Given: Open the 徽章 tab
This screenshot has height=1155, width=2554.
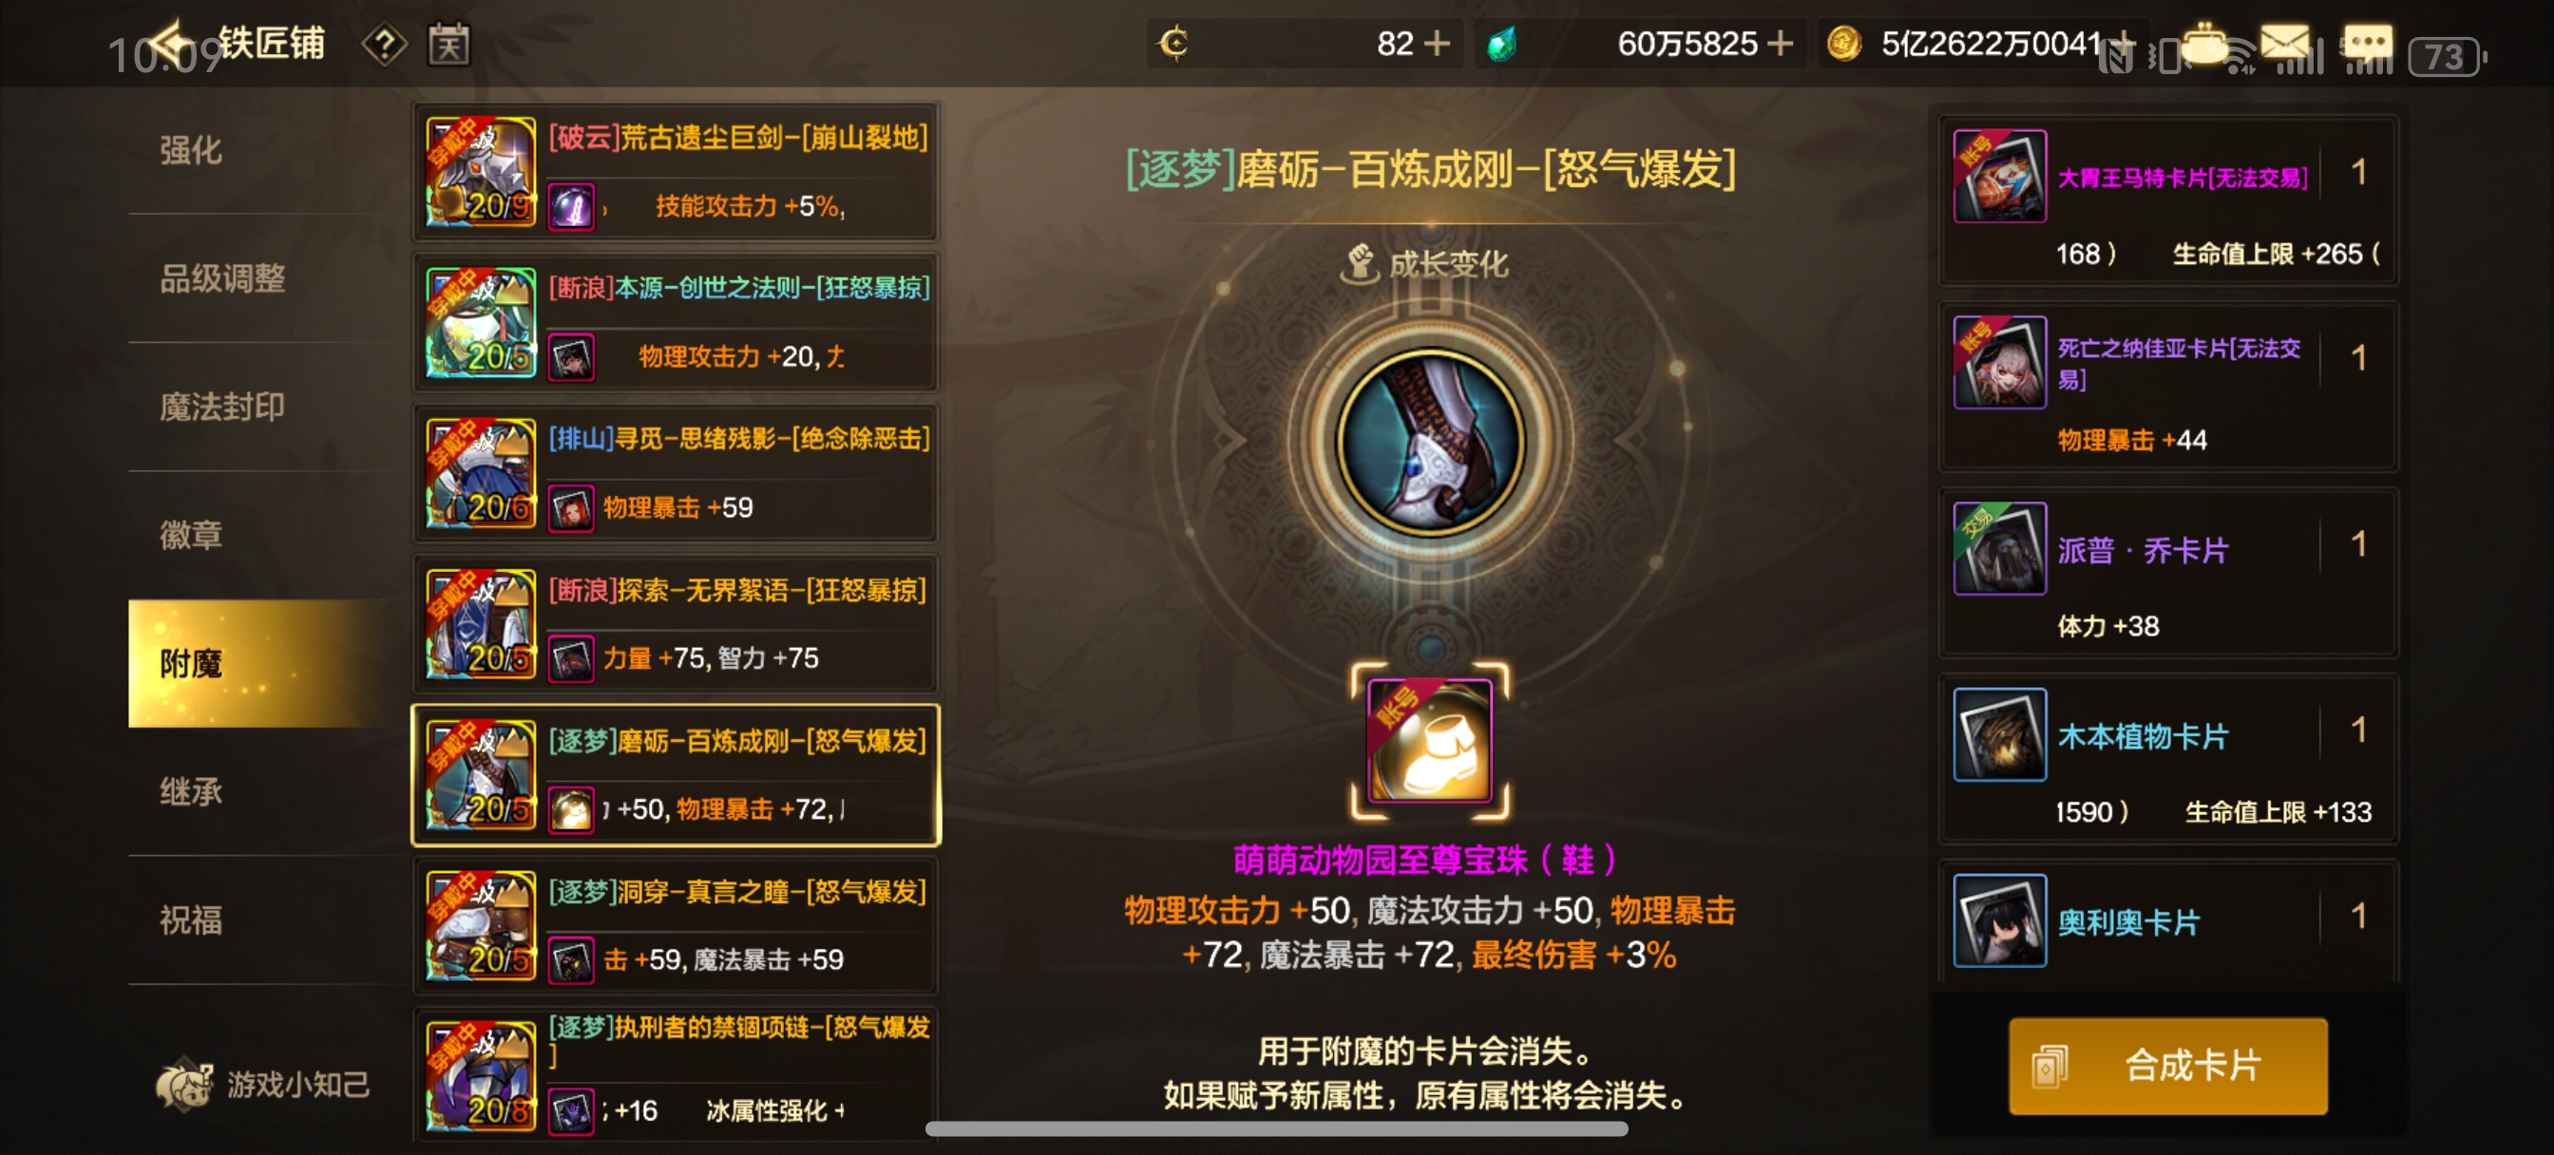Looking at the screenshot, I should [x=190, y=536].
